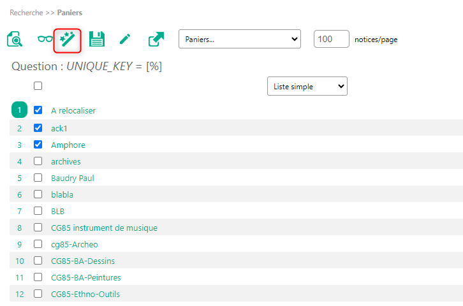Click the floppy disk save icon
The image size is (463, 306).
pyautogui.click(x=96, y=40)
